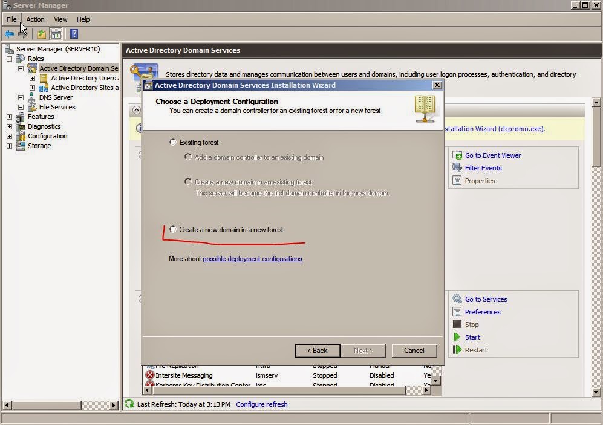Click the Preferences link text

pos(483,311)
